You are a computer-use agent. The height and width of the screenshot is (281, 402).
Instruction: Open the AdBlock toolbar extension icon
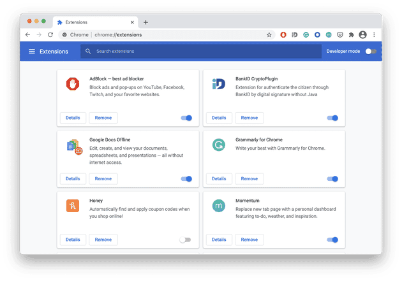[283, 35]
